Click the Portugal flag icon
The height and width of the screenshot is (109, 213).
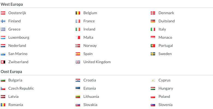pyautogui.click(x=153, y=46)
